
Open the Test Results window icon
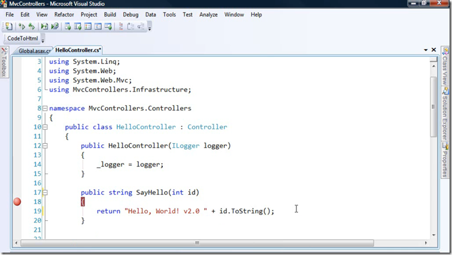click(x=87, y=26)
